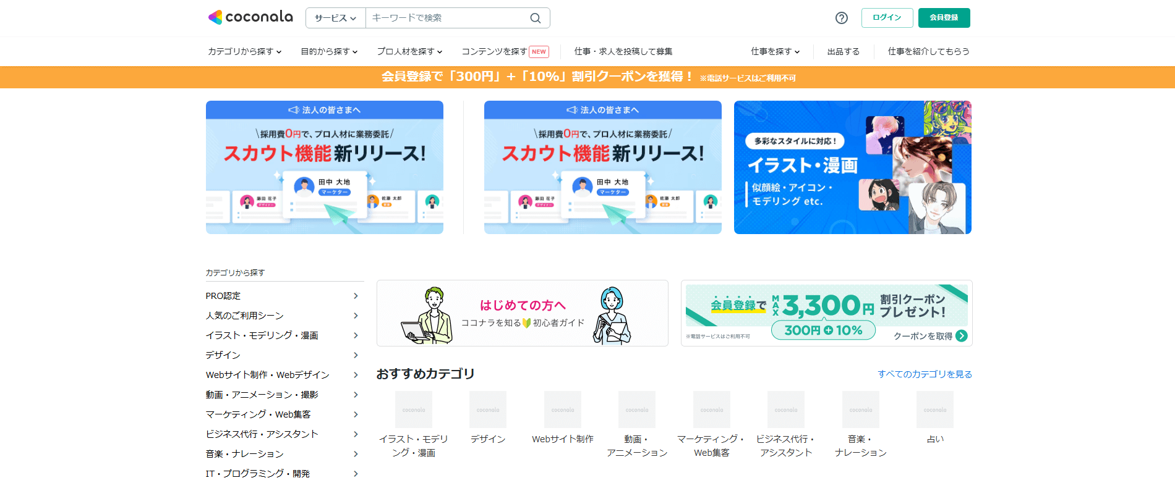Click the search magnifier icon
This screenshot has height=483, width=1175.
[x=536, y=18]
